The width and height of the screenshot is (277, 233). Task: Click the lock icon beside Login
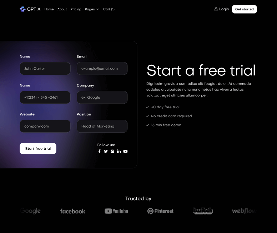(x=216, y=9)
